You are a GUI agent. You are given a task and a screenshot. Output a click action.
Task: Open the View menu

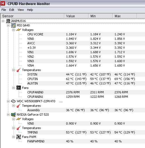[21, 10]
